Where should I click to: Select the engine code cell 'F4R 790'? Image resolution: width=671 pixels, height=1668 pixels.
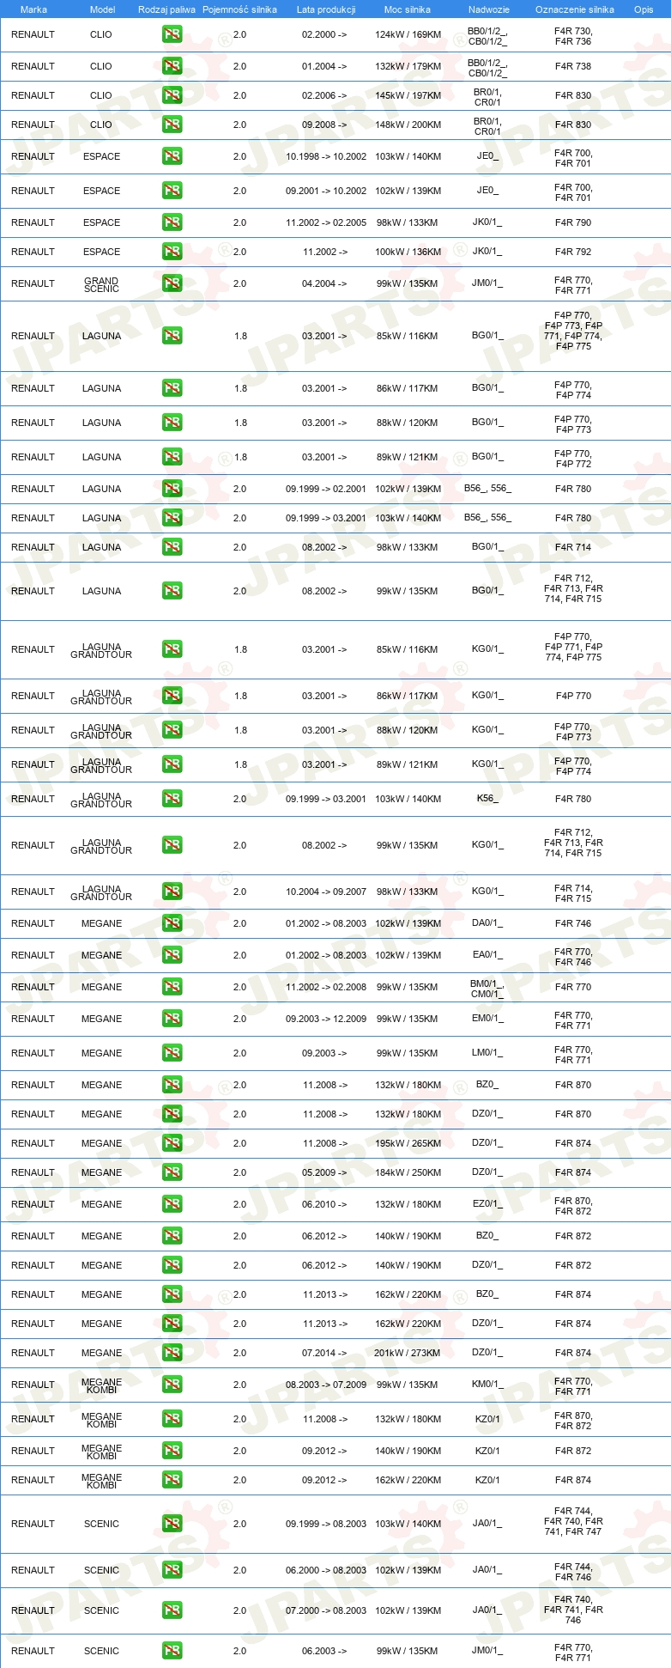pyautogui.click(x=573, y=222)
